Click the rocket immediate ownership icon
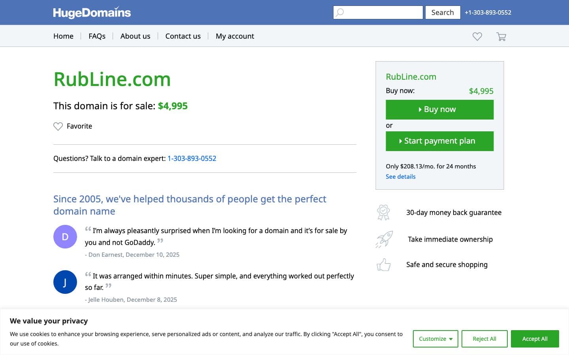Viewport: 569px width, 355px height. pyautogui.click(x=384, y=239)
